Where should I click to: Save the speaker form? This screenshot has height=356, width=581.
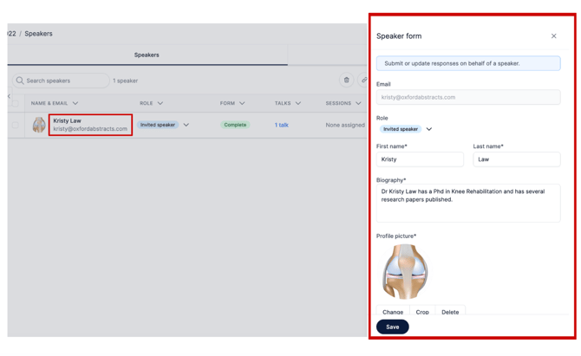pyautogui.click(x=392, y=327)
